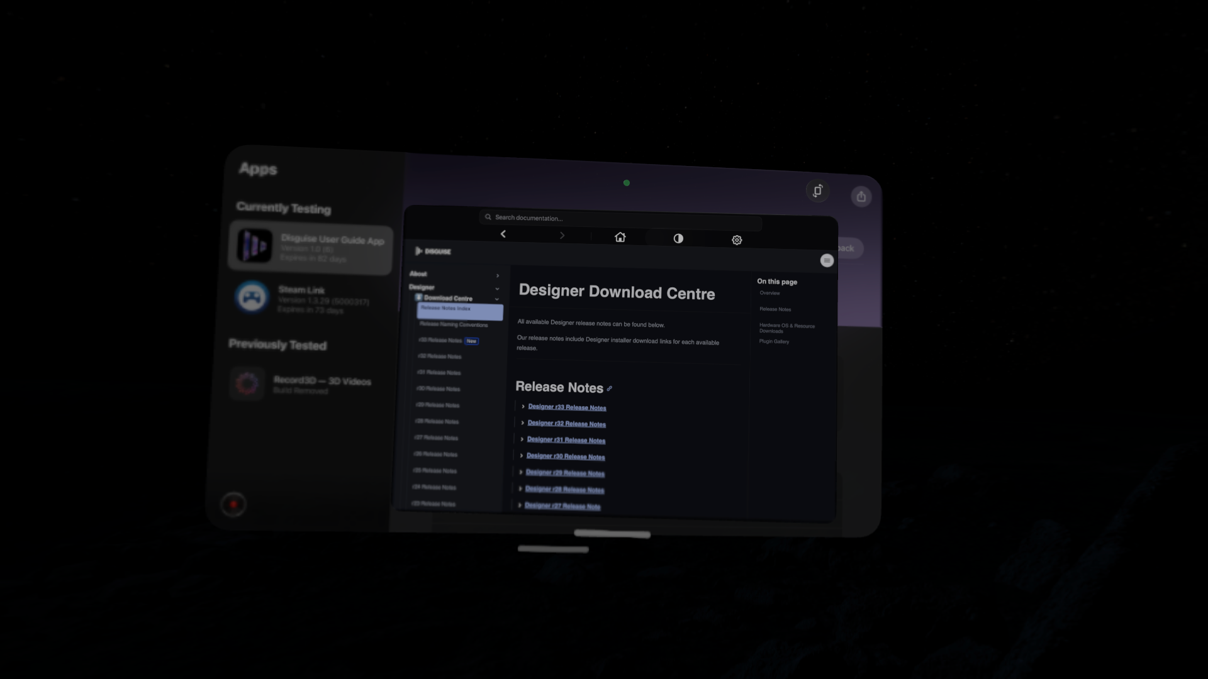Expand the About section chevron
The width and height of the screenshot is (1208, 679).
point(497,275)
